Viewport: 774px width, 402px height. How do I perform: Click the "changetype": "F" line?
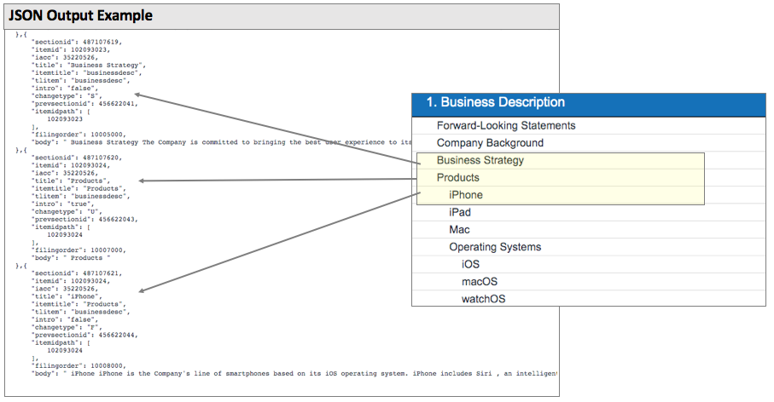pyautogui.click(x=67, y=328)
